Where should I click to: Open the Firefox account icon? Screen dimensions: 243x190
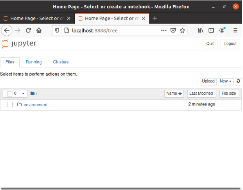click(x=222, y=30)
